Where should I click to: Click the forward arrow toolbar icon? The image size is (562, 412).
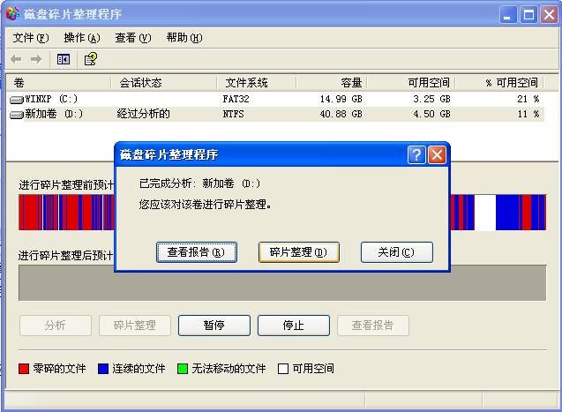pyautogui.click(x=36, y=59)
